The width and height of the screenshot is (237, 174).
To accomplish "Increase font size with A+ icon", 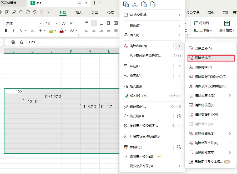I will 64,23.
